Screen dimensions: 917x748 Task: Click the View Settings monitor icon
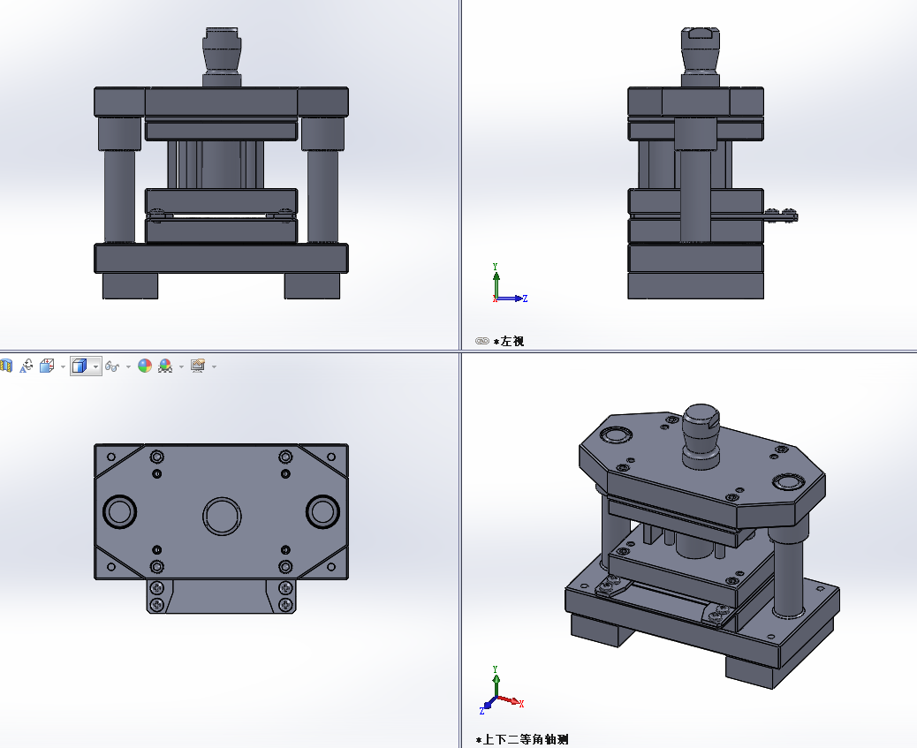pyautogui.click(x=198, y=366)
